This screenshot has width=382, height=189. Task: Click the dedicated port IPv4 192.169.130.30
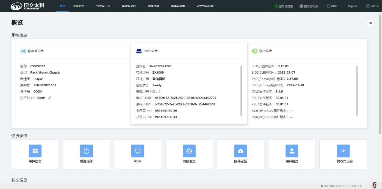pyautogui.click(x=166, y=111)
